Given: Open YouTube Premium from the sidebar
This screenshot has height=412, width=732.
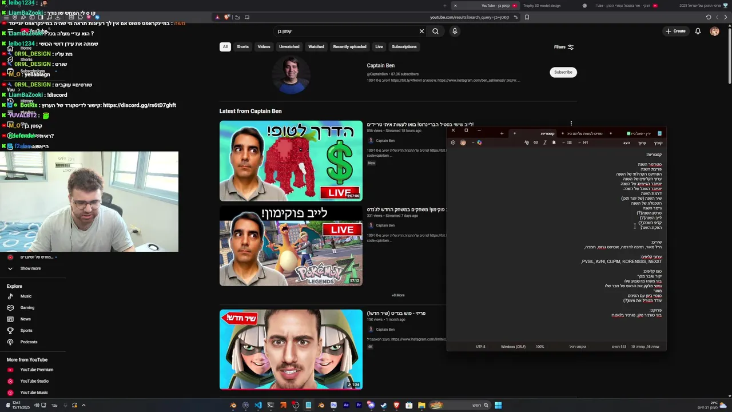Looking at the screenshot, I should coord(37,370).
